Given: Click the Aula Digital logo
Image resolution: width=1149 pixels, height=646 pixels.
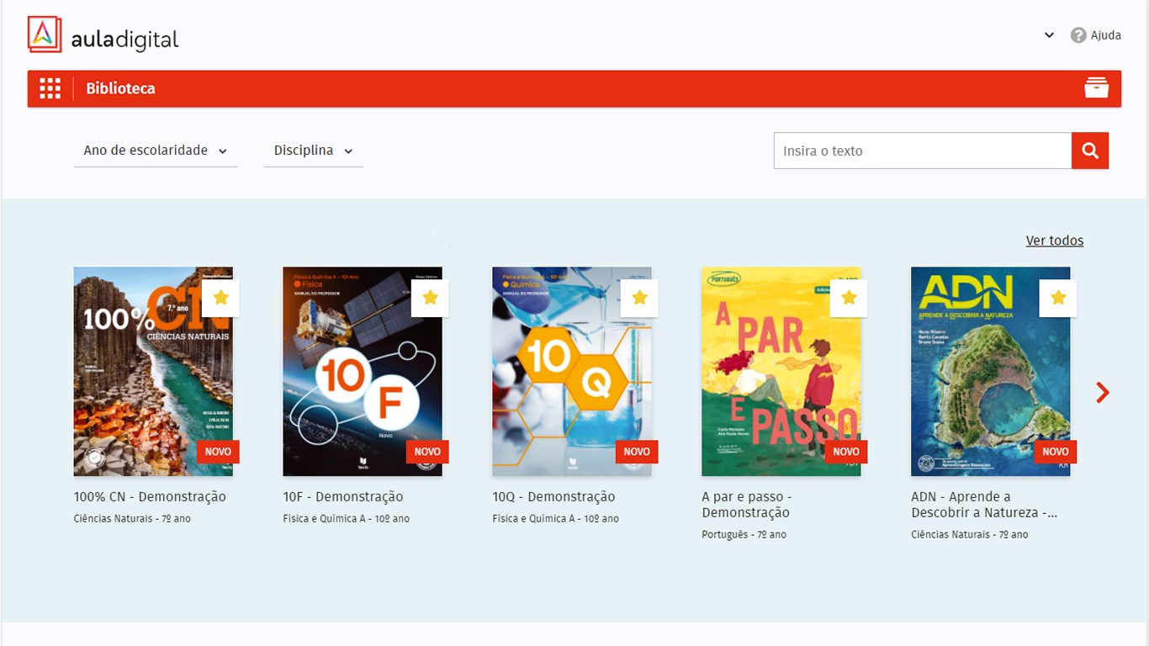Looking at the screenshot, I should click(x=103, y=34).
